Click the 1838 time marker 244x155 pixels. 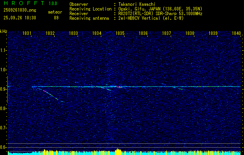pos(190,33)
